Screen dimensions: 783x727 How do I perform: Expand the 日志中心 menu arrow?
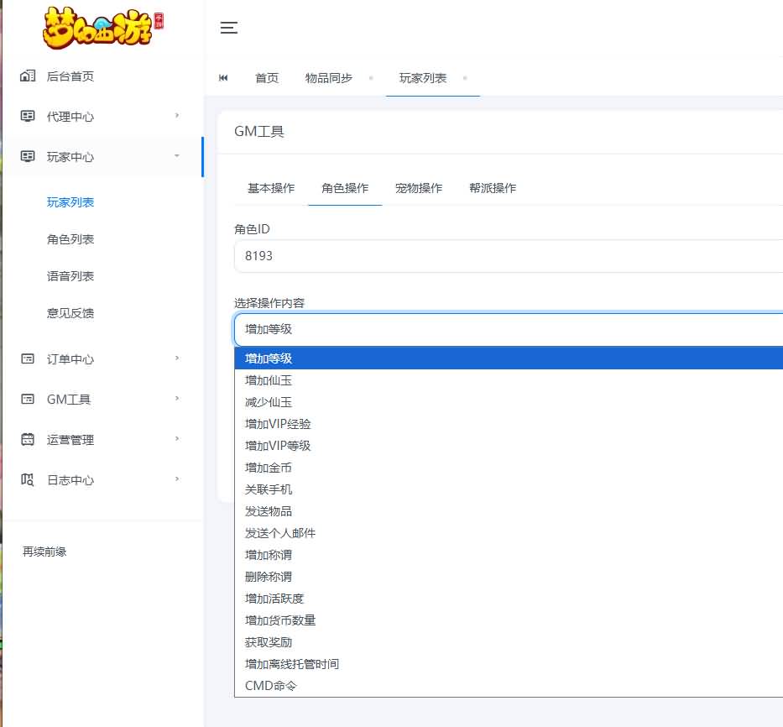[x=177, y=479]
